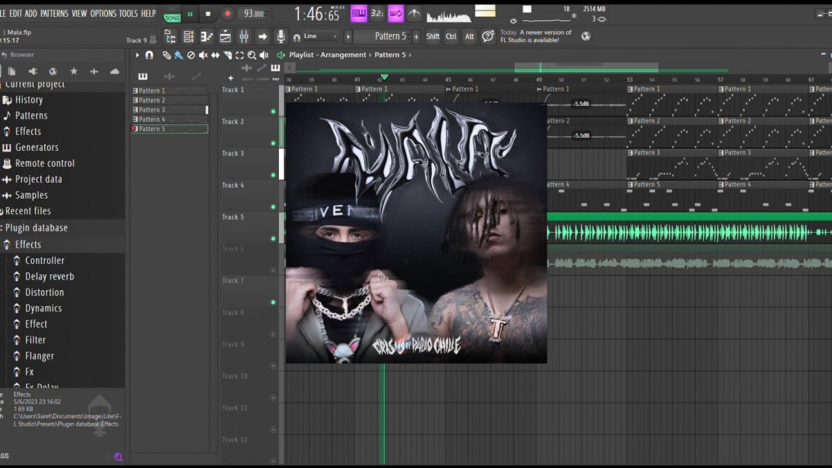Toggle the piano keyboard typing button
Image resolution: width=832 pixels, height=468 pixels.
358,14
